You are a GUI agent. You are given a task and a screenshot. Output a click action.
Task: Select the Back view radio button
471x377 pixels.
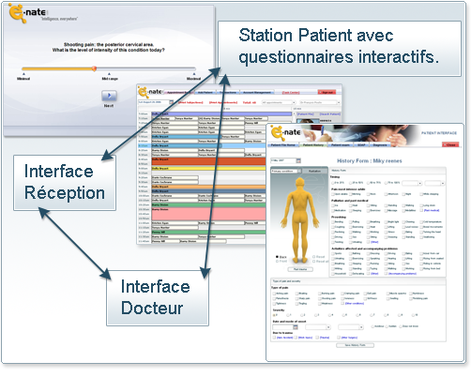coord(278,257)
